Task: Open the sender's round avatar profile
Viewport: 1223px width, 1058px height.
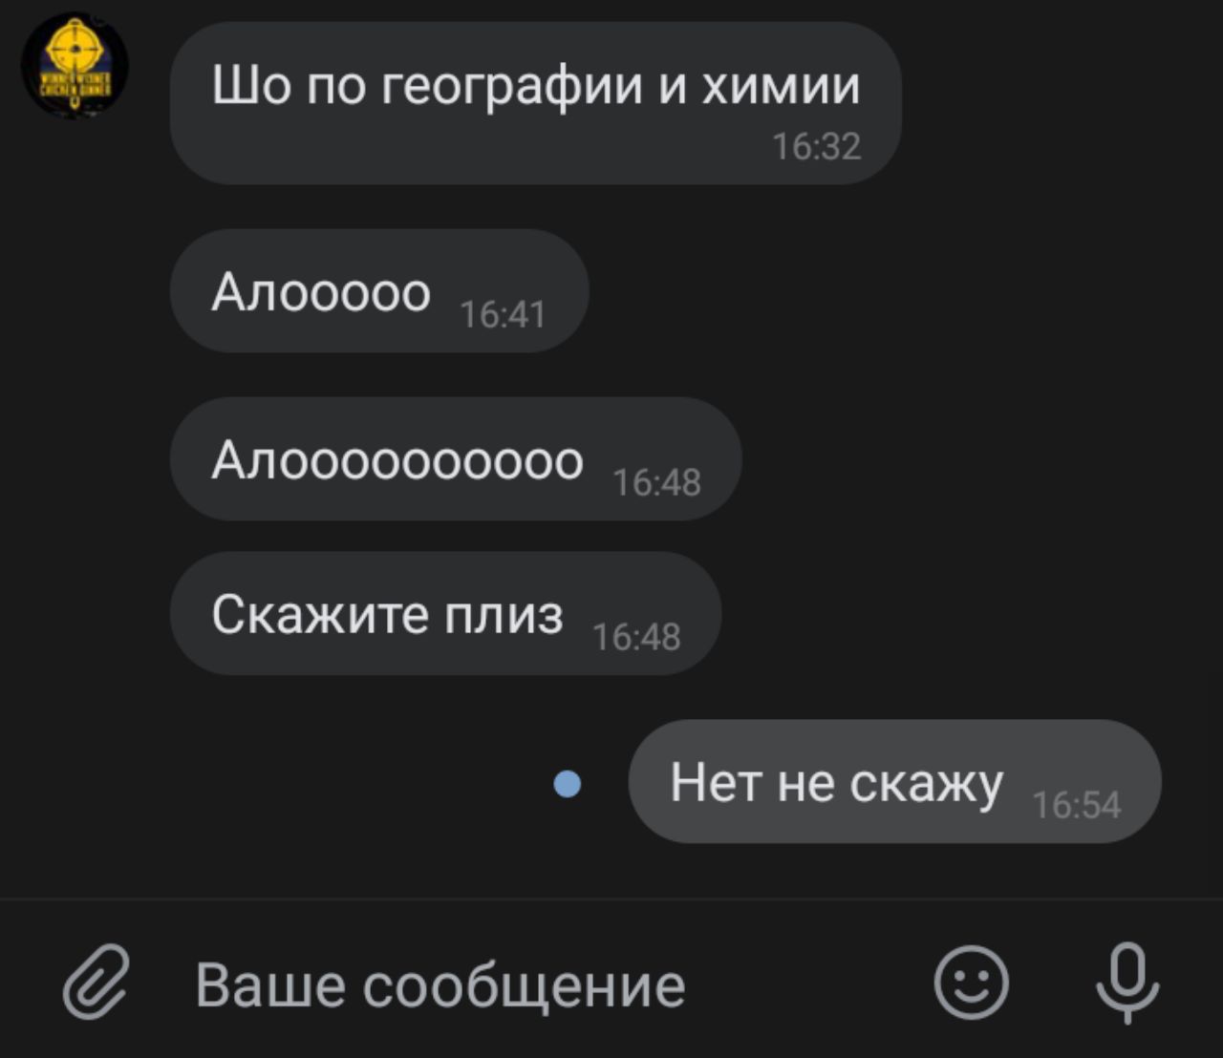Action: point(75,66)
